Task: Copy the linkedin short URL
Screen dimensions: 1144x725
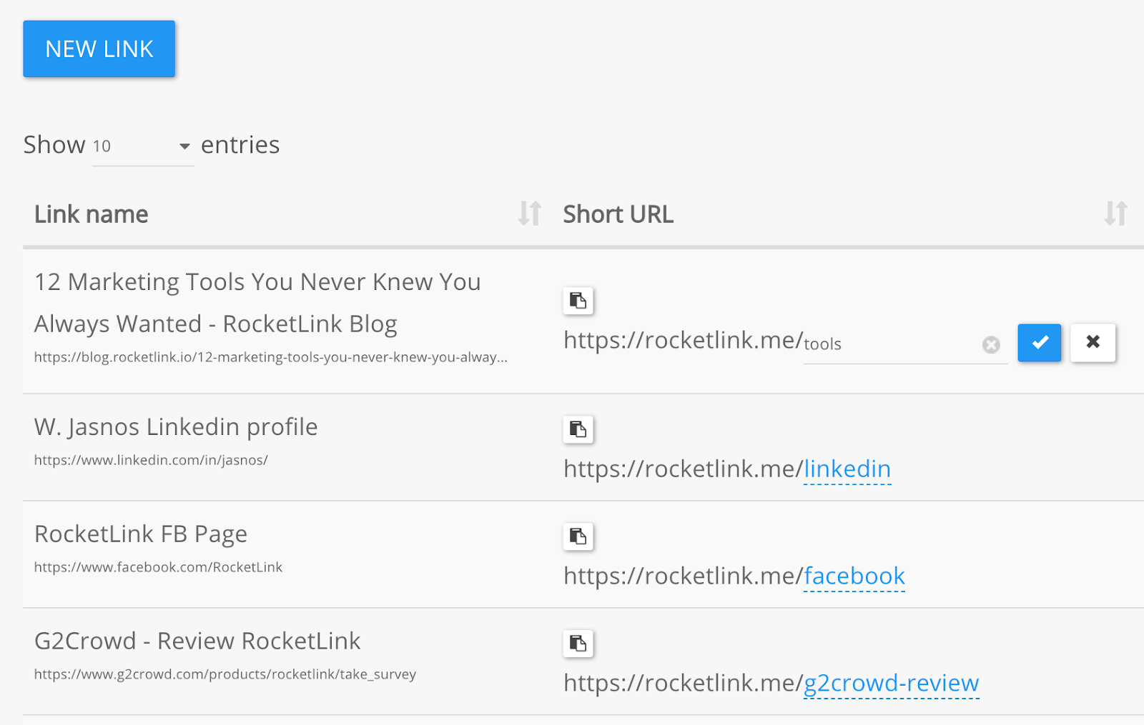Action: [x=578, y=429]
